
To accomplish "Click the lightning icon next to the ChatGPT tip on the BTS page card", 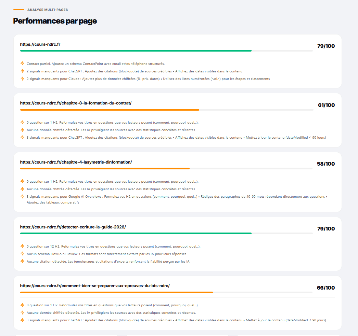I will click(23, 320).
